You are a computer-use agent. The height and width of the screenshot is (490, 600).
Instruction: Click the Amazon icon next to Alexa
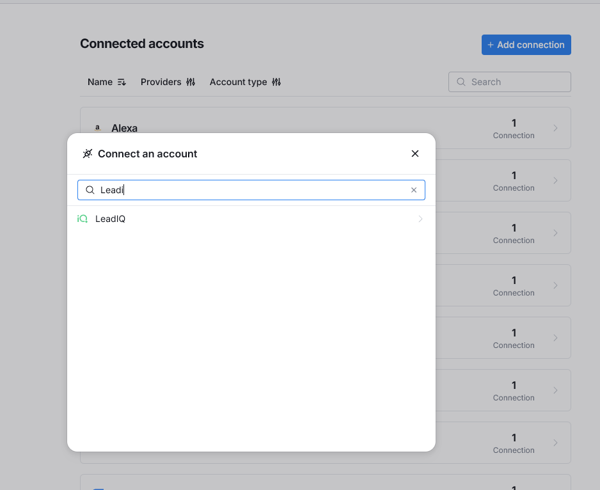coord(98,128)
